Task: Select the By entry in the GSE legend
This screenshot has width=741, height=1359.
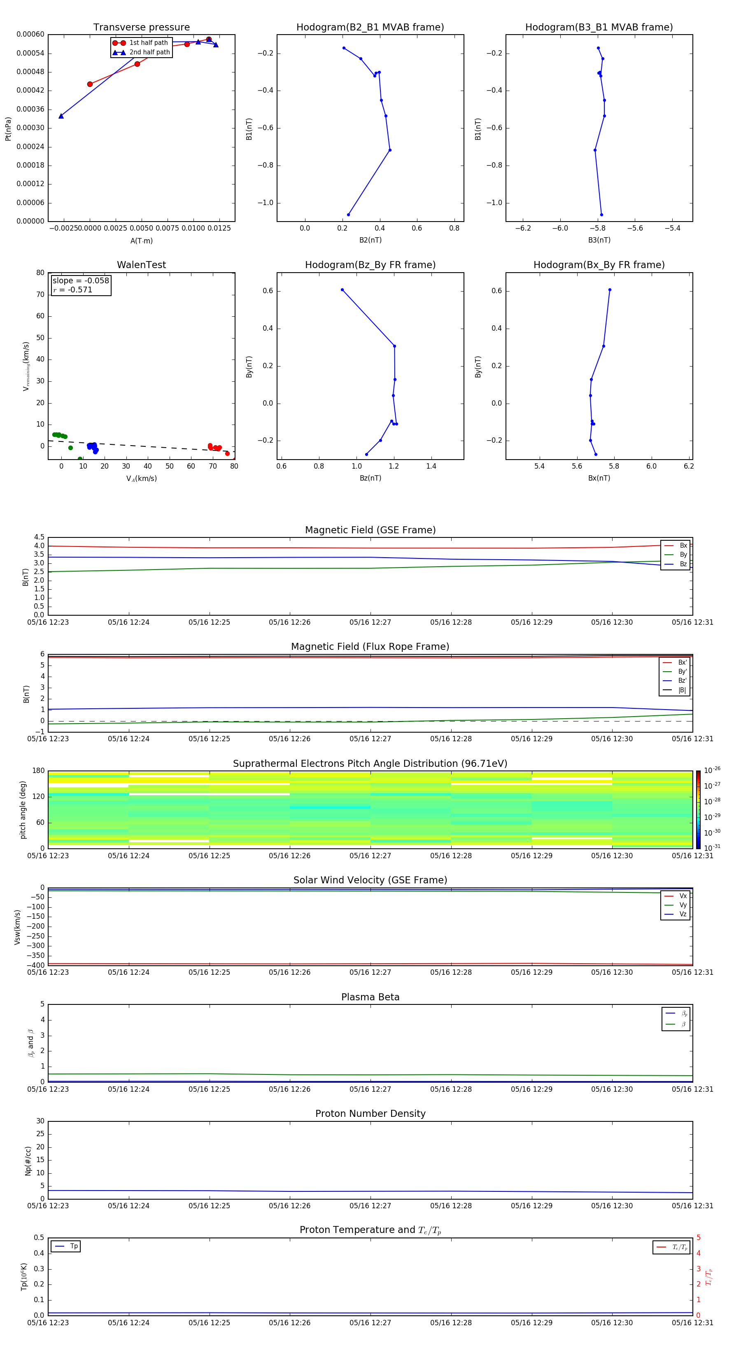Action: (676, 555)
